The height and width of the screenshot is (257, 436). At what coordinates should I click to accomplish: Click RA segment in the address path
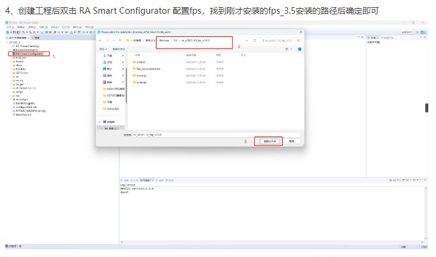pyautogui.click(x=176, y=41)
